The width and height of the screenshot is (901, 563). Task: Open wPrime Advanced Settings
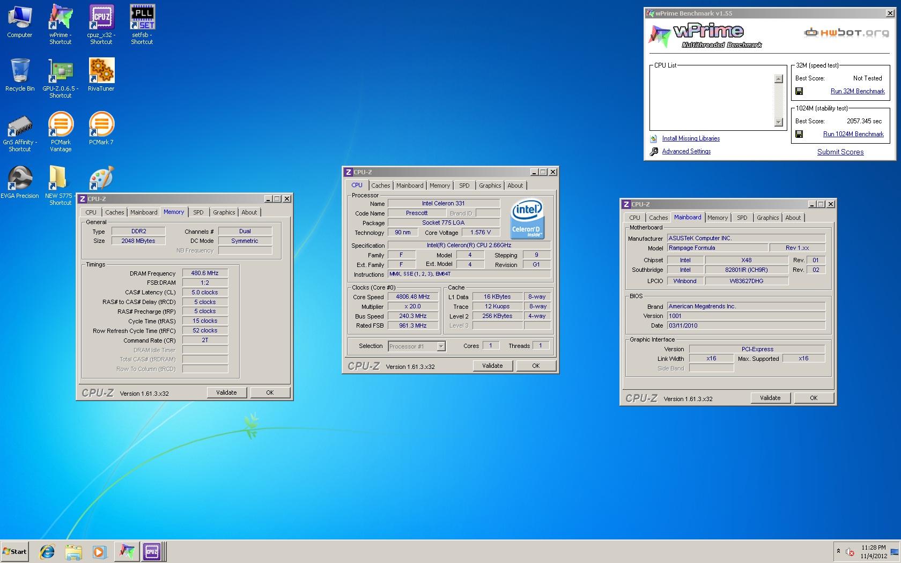686,151
